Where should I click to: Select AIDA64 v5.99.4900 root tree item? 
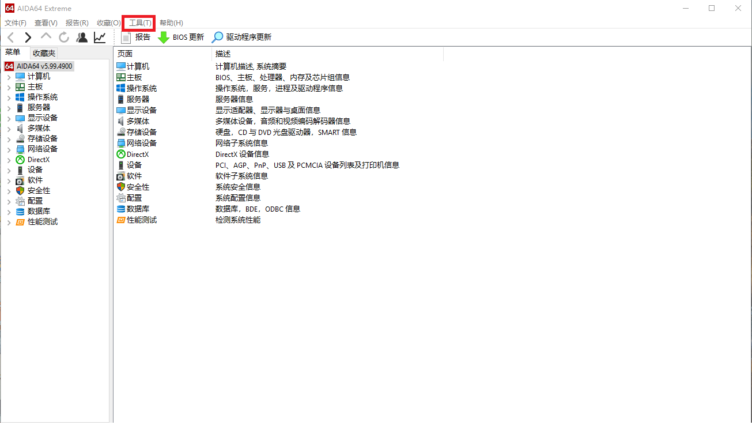44,66
